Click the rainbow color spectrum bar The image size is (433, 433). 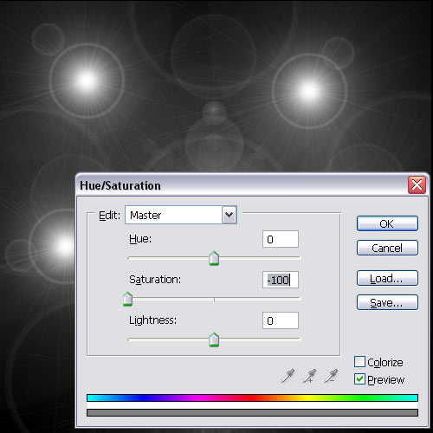click(252, 397)
